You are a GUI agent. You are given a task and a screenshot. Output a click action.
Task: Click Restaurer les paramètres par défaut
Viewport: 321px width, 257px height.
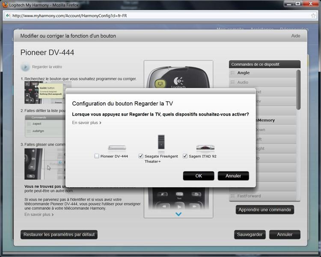[x=59, y=234]
